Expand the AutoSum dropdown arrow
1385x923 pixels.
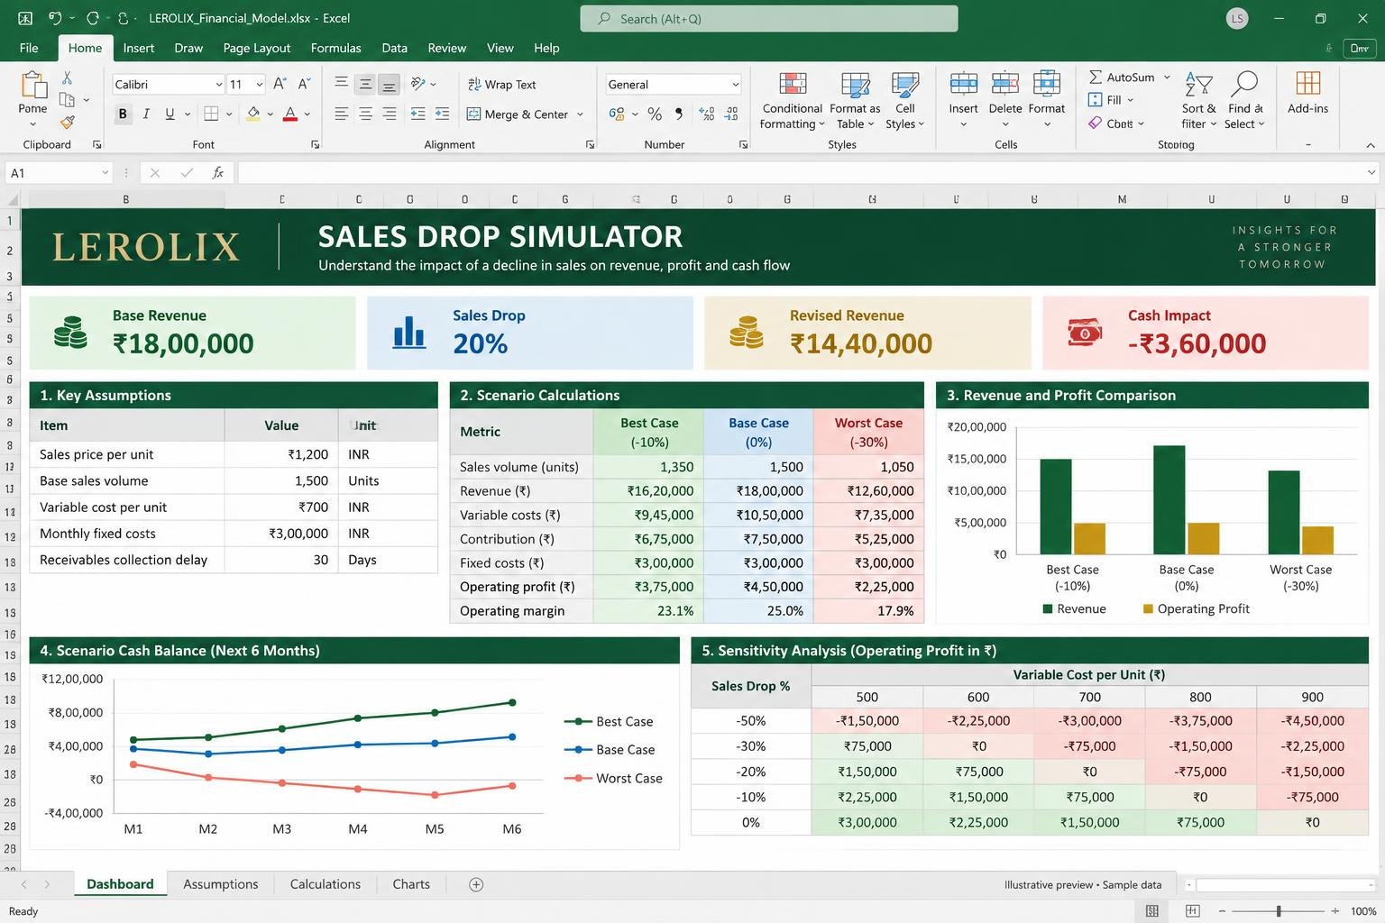click(x=1167, y=77)
